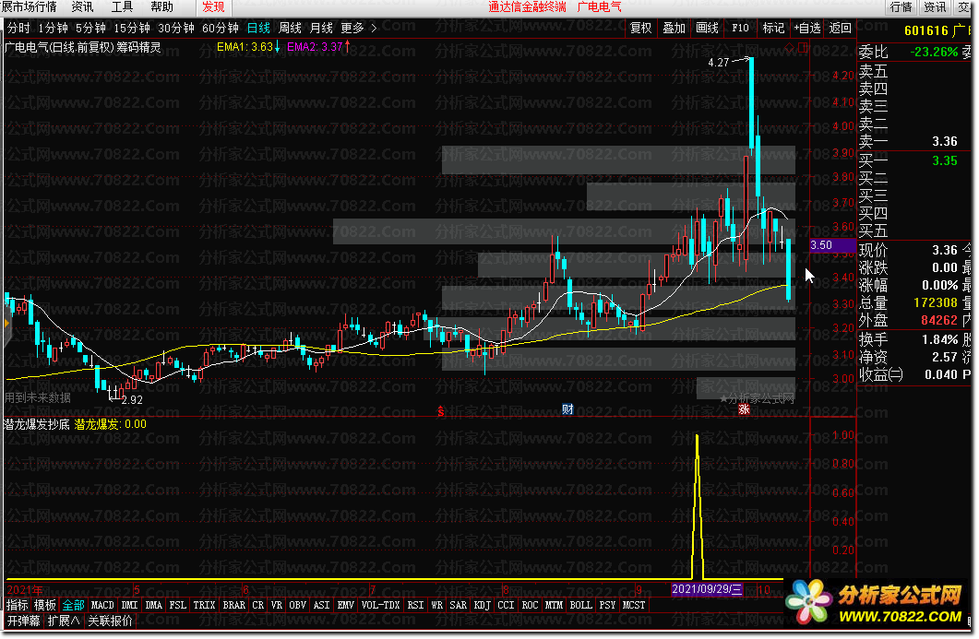This screenshot has height=639, width=979.
Task: Select the VR indicator
Action: coord(277,605)
